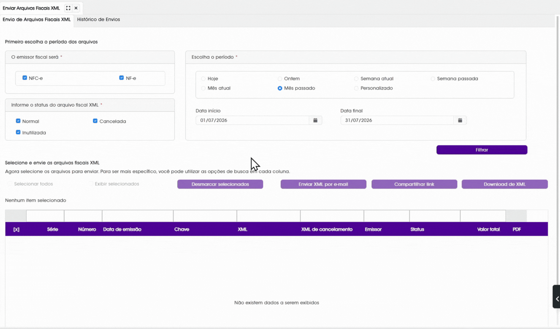Click the PDF column header
The height and width of the screenshot is (329, 560).
tap(517, 229)
